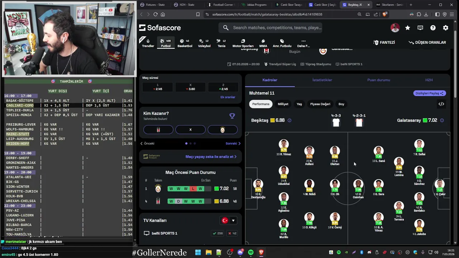Open the Trendler sports category
The width and height of the screenshot is (459, 258).
(148, 43)
